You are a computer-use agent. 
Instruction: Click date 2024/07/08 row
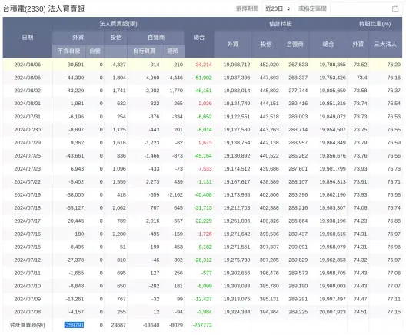[x=28, y=312]
